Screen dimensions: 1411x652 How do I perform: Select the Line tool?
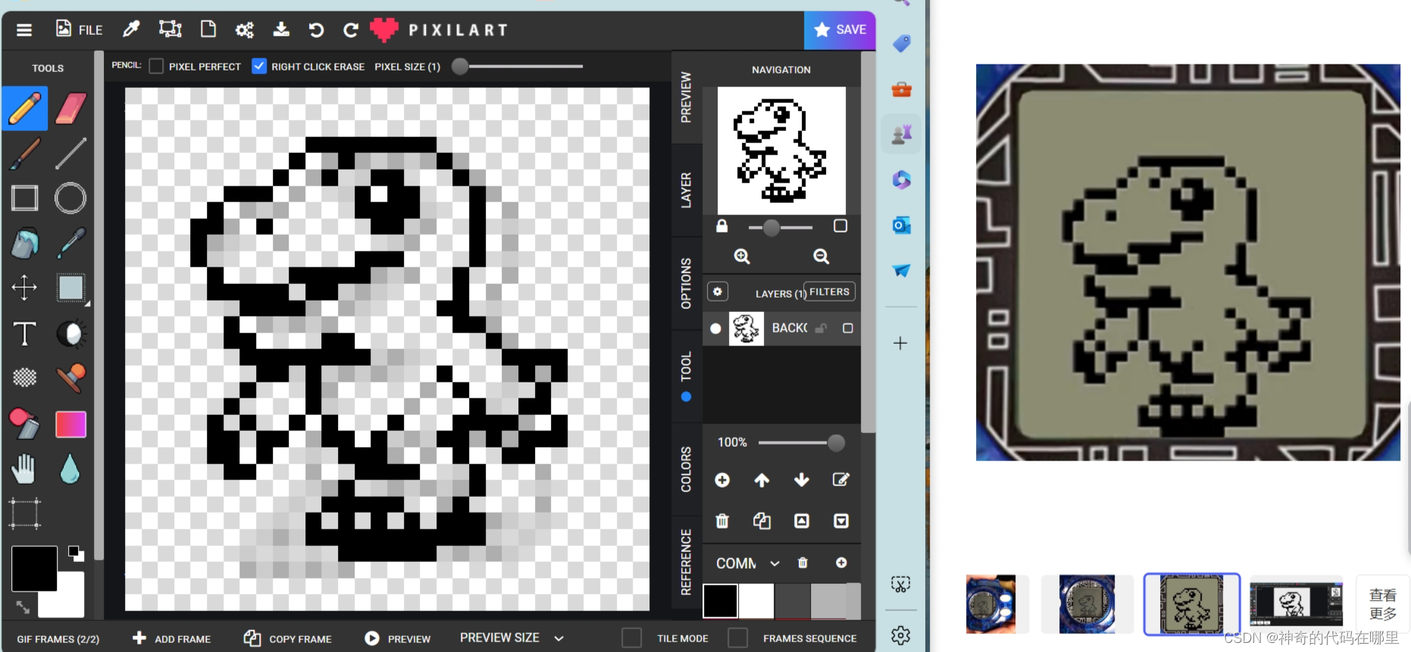(70, 153)
